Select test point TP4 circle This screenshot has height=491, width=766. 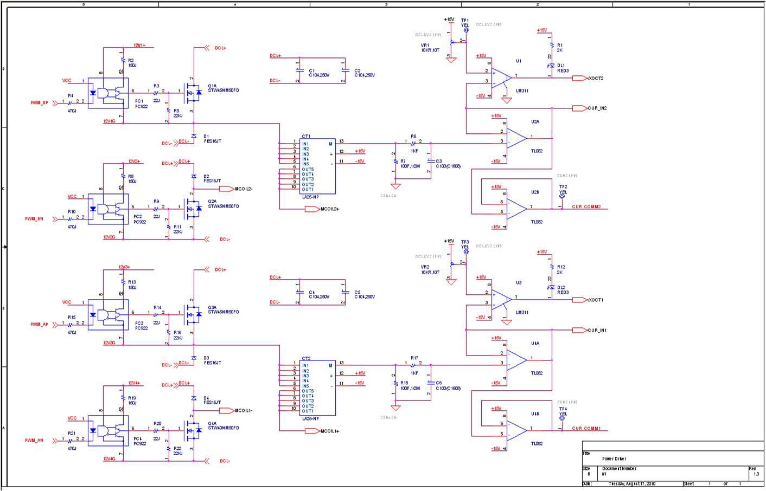(x=562, y=418)
